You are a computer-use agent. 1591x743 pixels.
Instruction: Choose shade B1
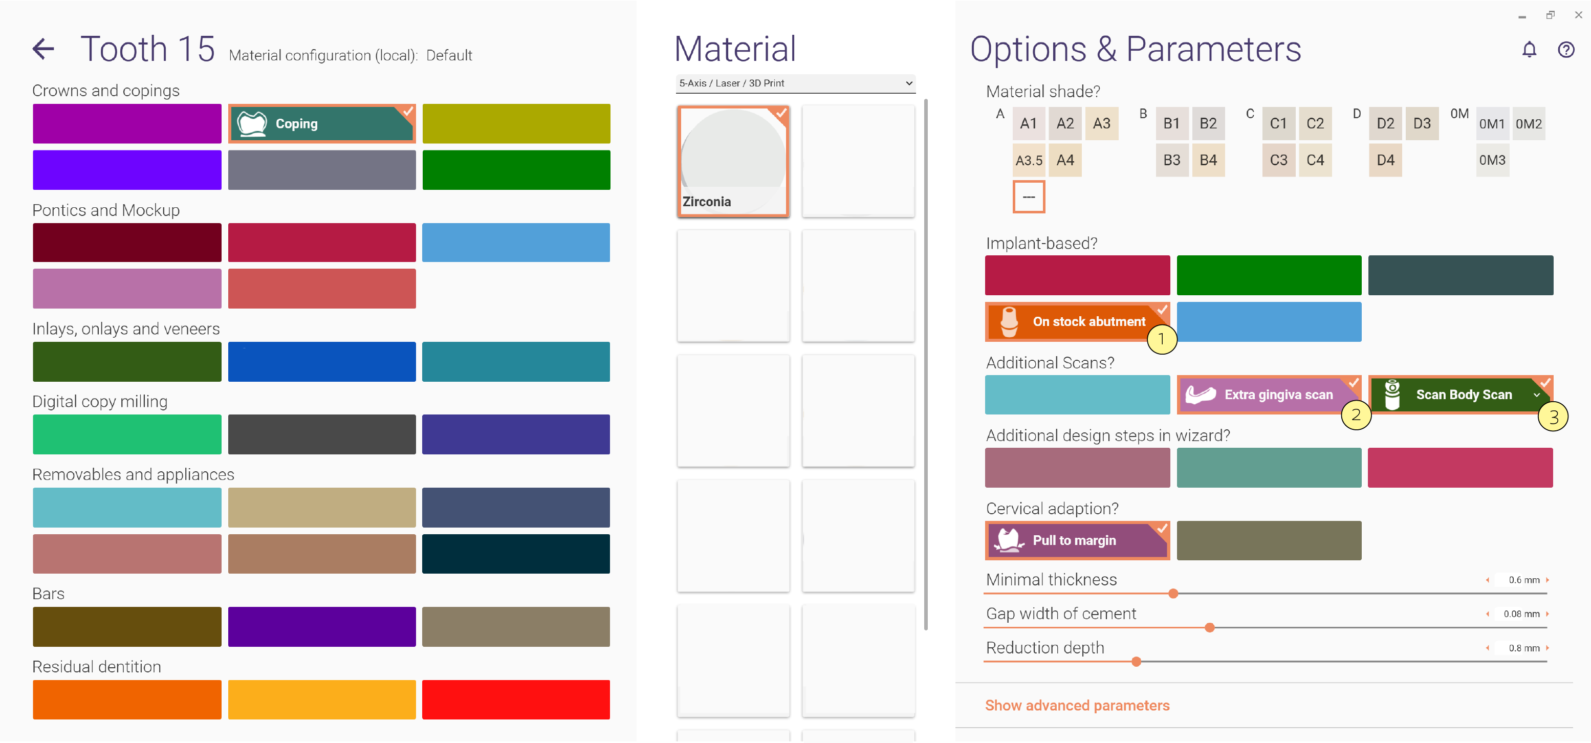pos(1172,123)
